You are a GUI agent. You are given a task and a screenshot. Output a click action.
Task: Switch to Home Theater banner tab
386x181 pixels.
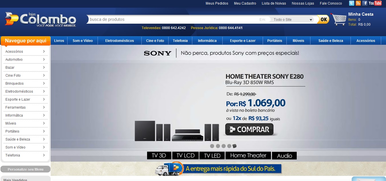[x=248, y=156]
